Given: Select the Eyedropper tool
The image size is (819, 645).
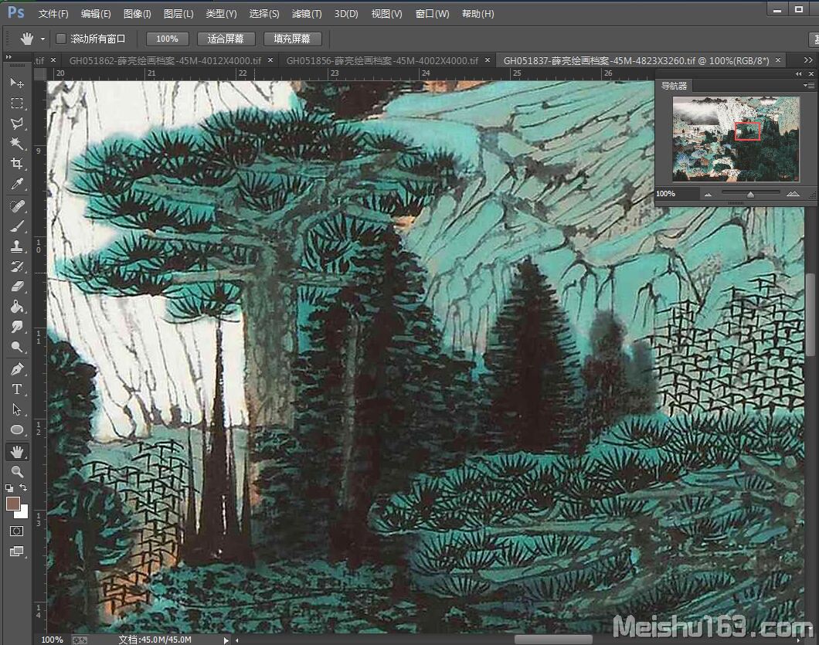Looking at the screenshot, I should (x=17, y=183).
